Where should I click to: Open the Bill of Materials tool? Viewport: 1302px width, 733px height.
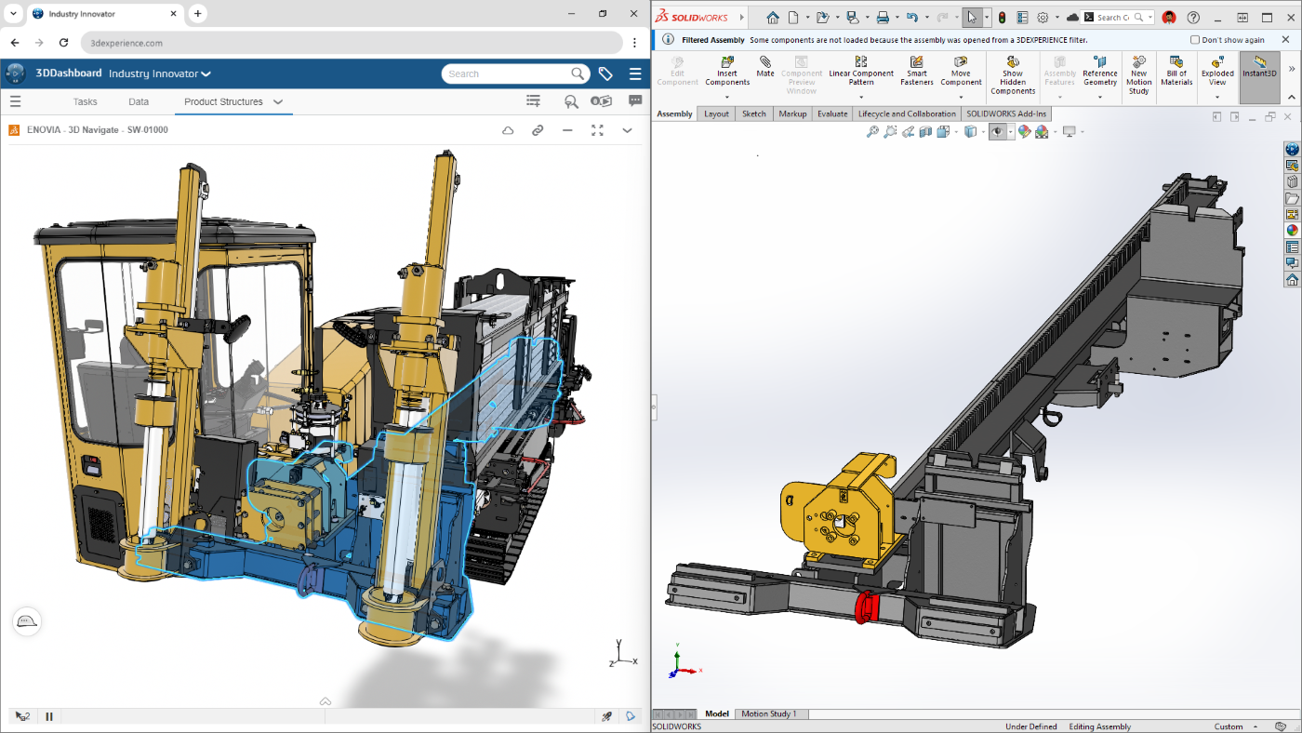click(1176, 73)
